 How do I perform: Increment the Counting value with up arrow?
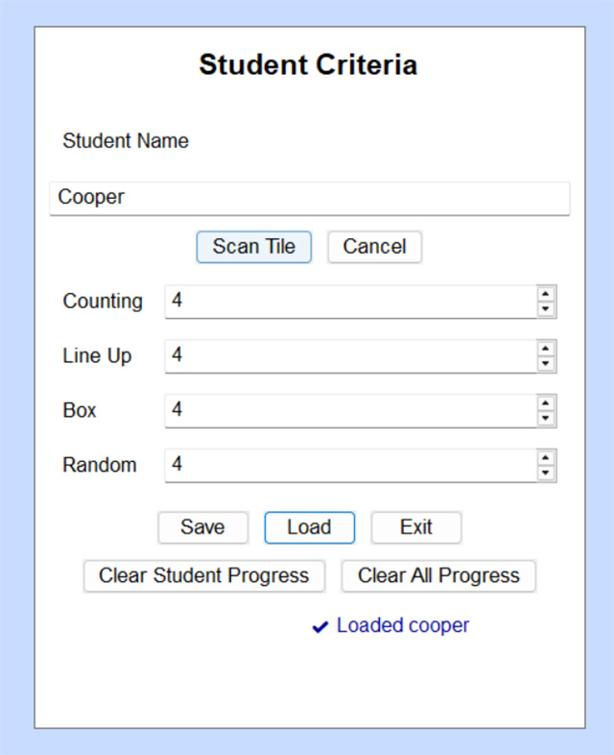coord(546,294)
